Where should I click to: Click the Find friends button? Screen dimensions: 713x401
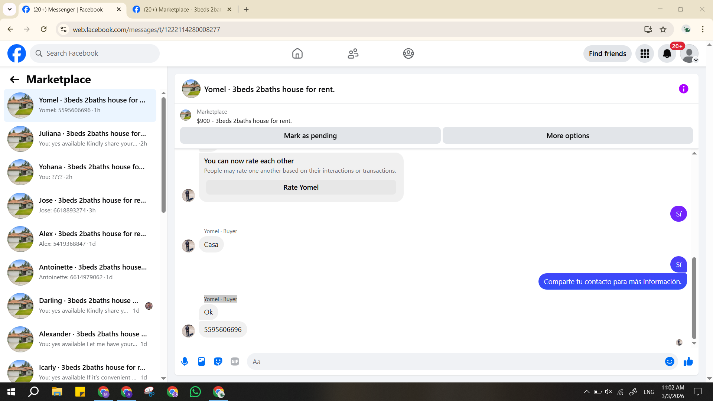click(608, 54)
